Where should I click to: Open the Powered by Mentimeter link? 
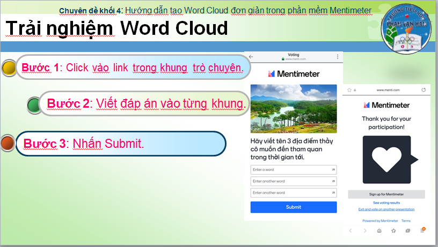point(380,221)
